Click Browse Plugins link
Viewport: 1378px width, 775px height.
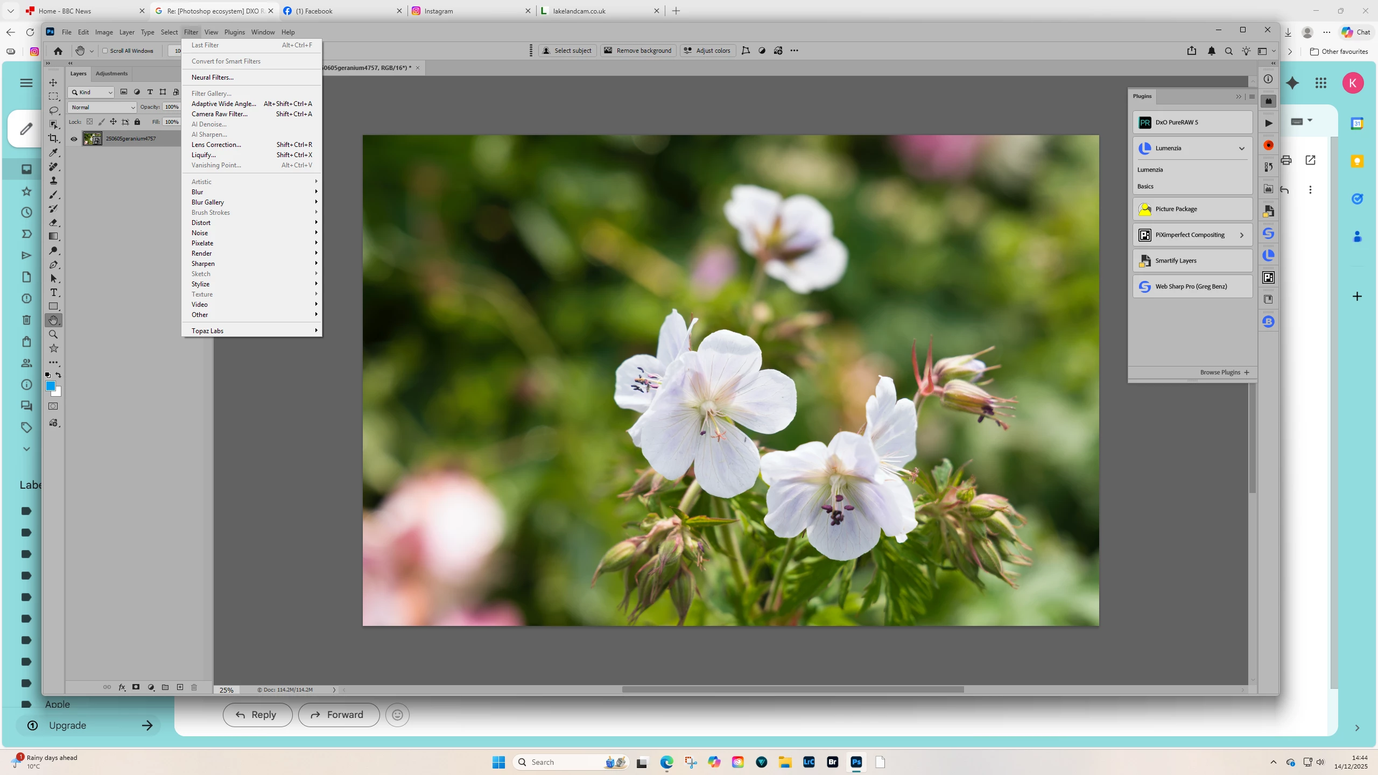[x=1225, y=372]
